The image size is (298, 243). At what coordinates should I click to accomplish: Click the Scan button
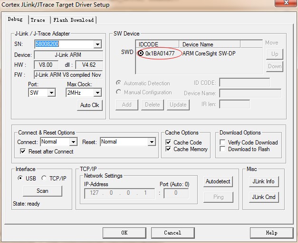pyautogui.click(x=42, y=191)
